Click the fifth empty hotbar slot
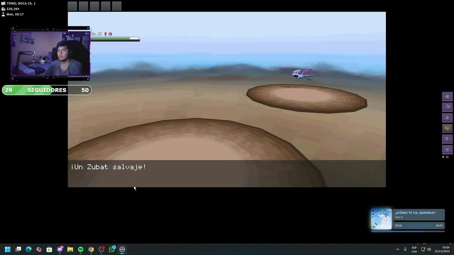 pyautogui.click(x=117, y=6)
